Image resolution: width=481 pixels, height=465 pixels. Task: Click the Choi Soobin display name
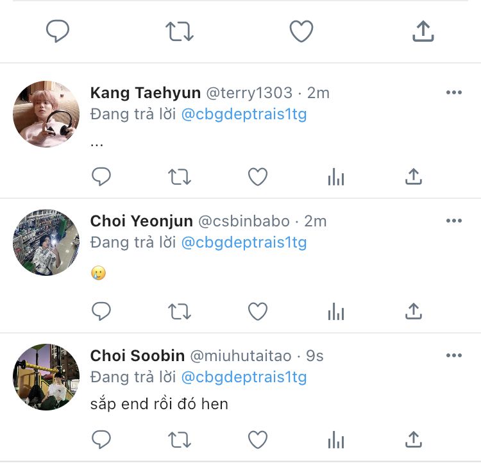coord(137,355)
